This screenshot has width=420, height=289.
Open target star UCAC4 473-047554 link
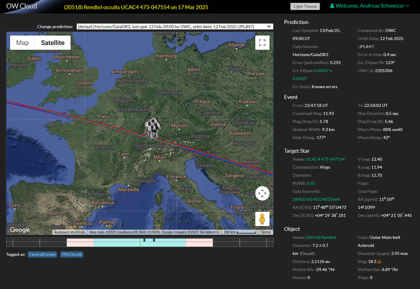[325, 159]
